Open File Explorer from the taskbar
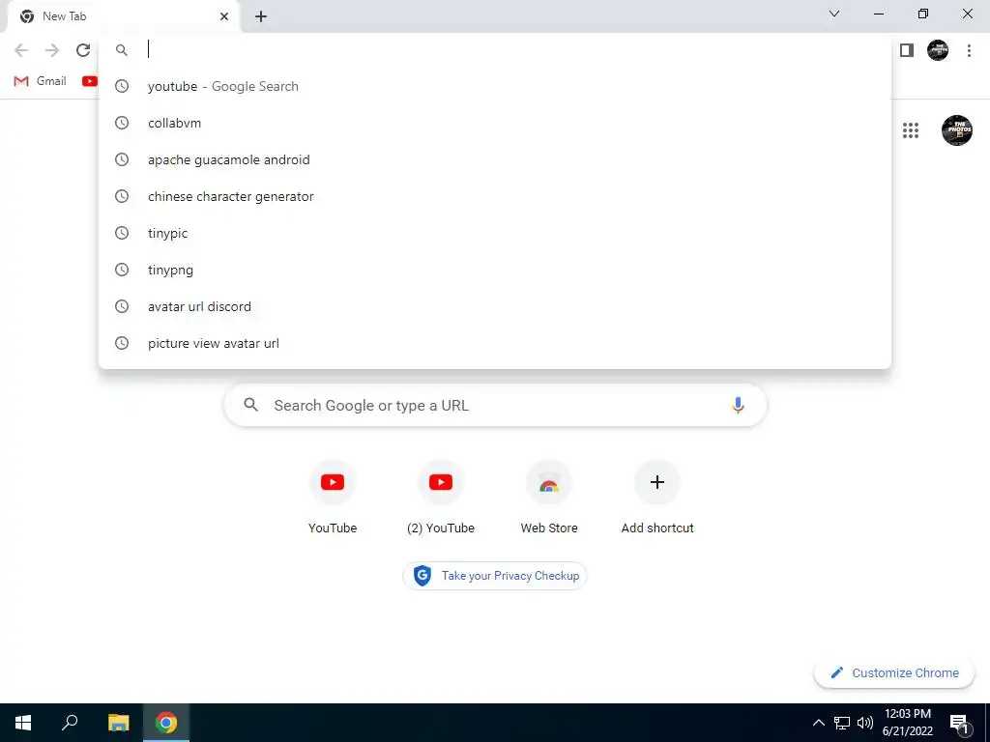Screen dimensions: 990x742 tap(118, 723)
